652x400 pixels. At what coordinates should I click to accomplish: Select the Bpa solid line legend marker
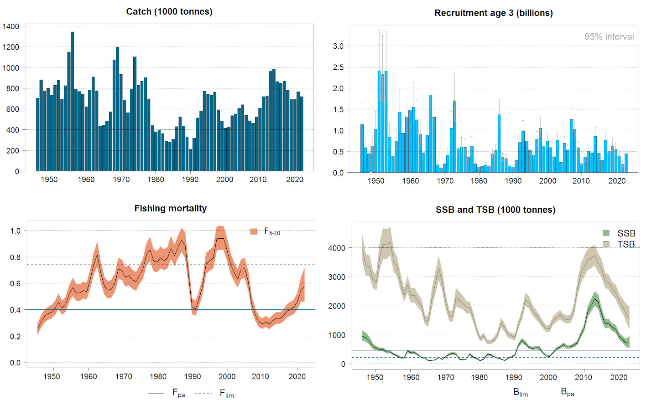(x=544, y=392)
